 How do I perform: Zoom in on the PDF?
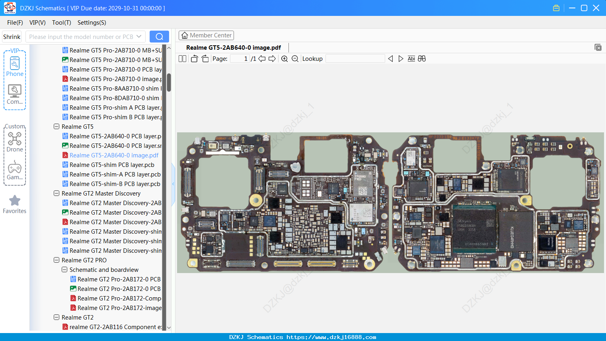point(284,59)
